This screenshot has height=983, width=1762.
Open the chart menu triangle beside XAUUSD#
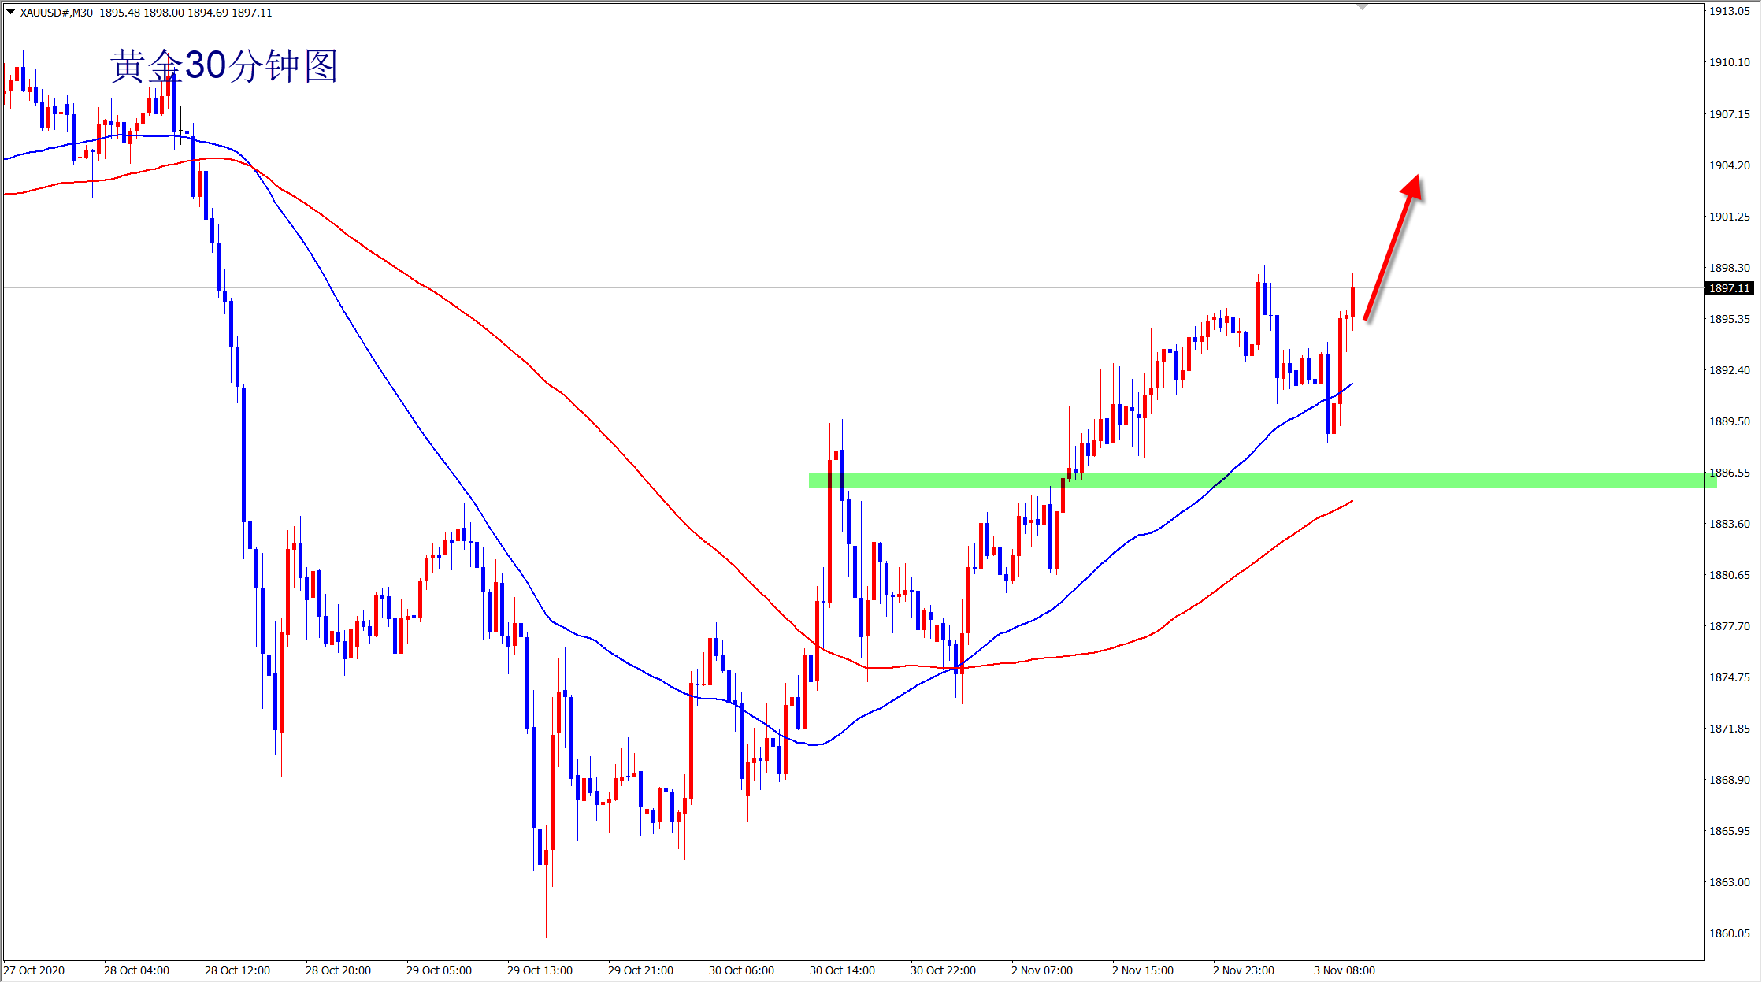tap(10, 12)
